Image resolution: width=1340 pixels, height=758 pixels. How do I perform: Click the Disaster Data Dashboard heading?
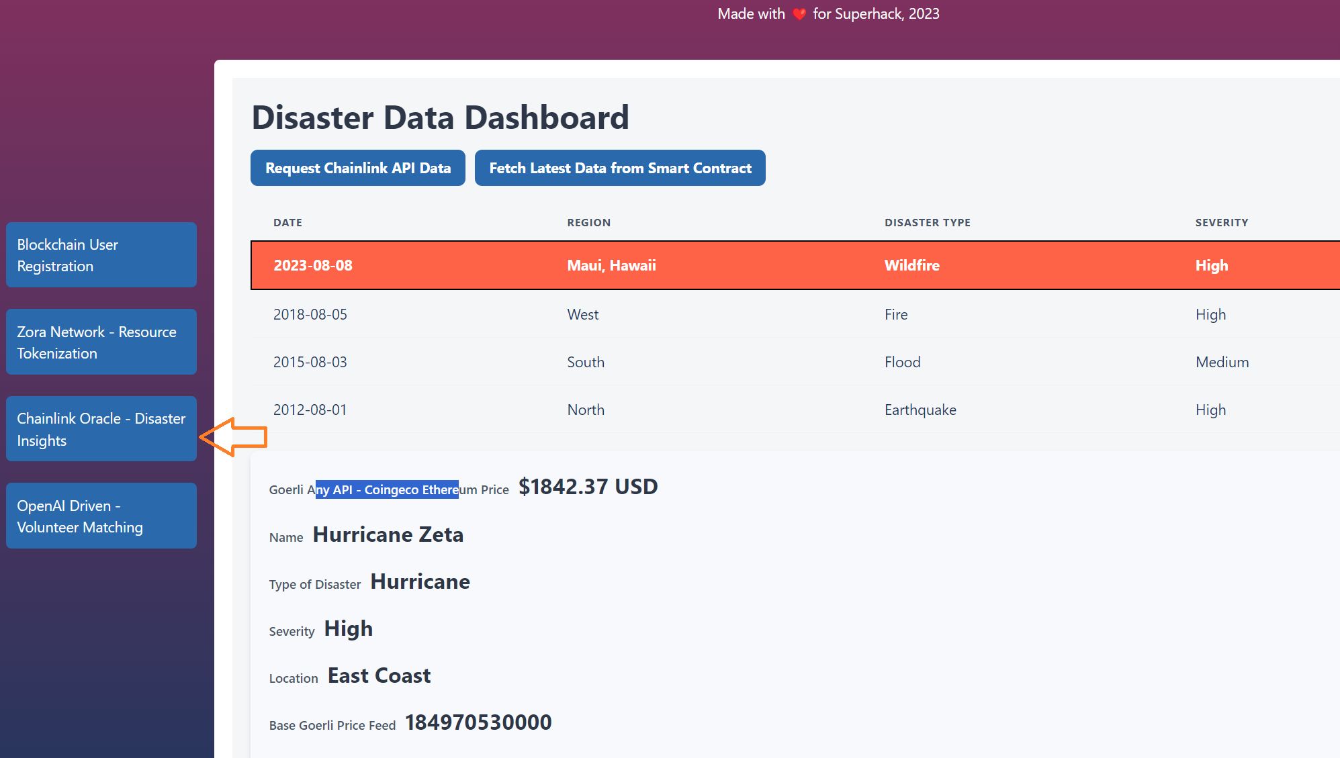pos(440,117)
